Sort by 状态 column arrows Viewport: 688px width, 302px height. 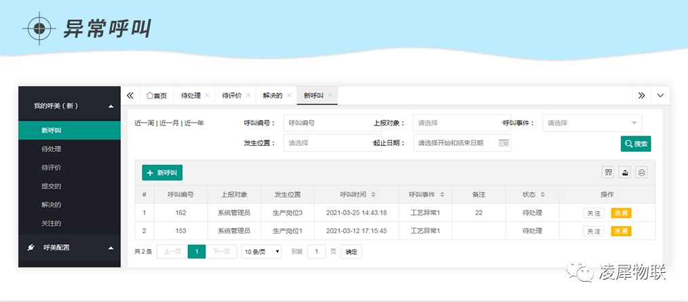click(542, 195)
